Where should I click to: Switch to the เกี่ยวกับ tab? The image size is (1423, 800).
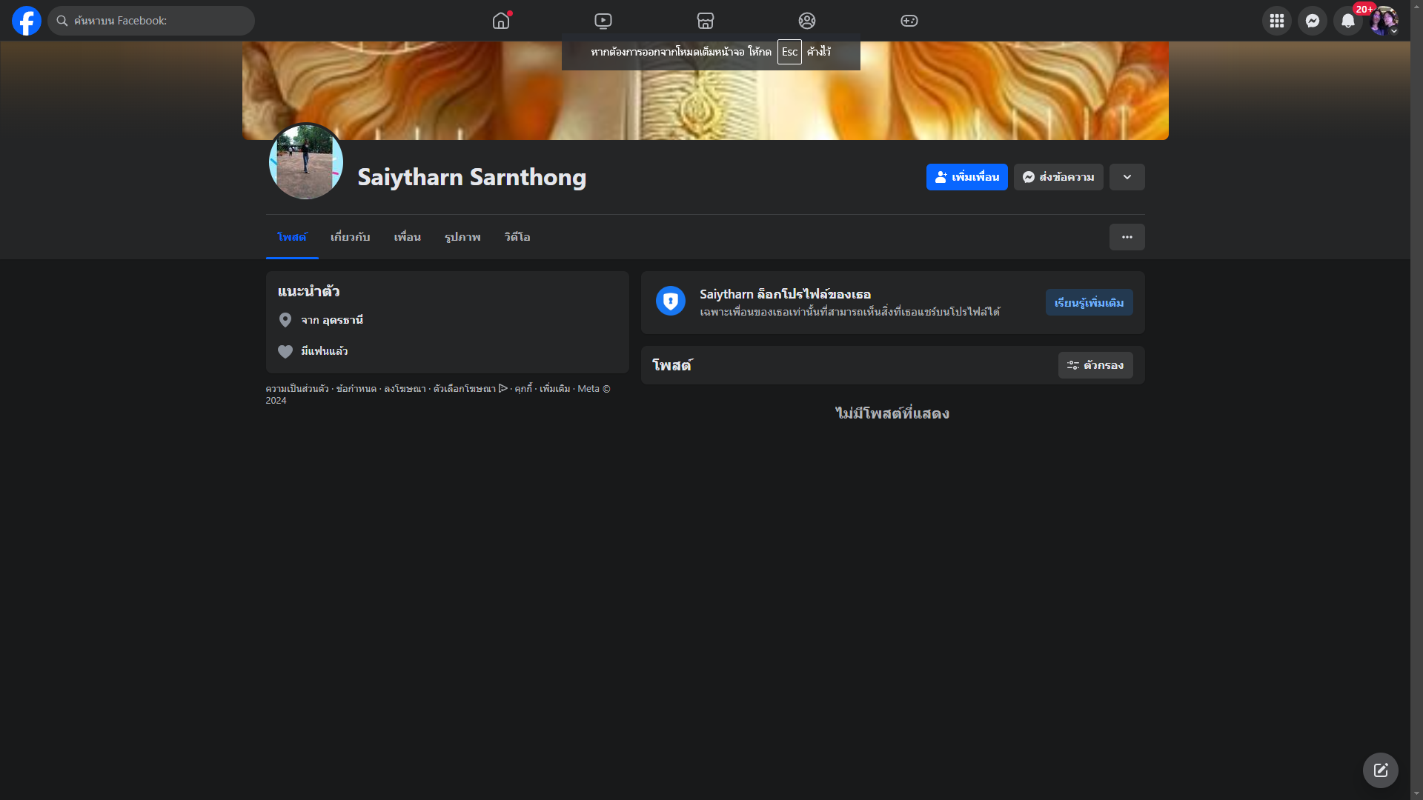click(x=350, y=237)
